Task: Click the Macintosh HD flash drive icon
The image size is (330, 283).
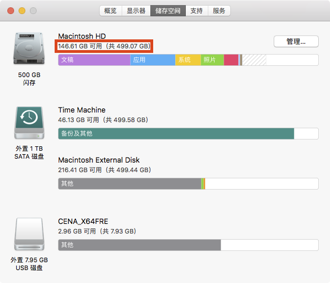Action: (x=29, y=48)
